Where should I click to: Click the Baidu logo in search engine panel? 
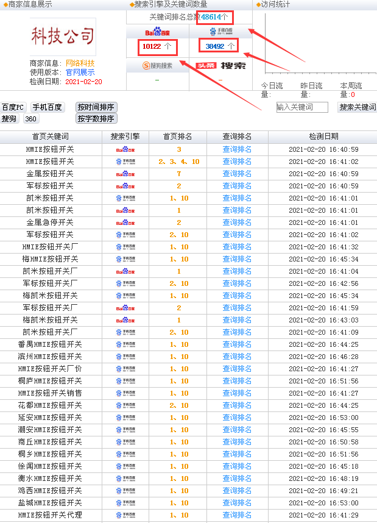point(157,32)
